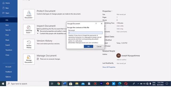
Task: Switch to Word taskbar icon
Action: [x=65, y=83]
